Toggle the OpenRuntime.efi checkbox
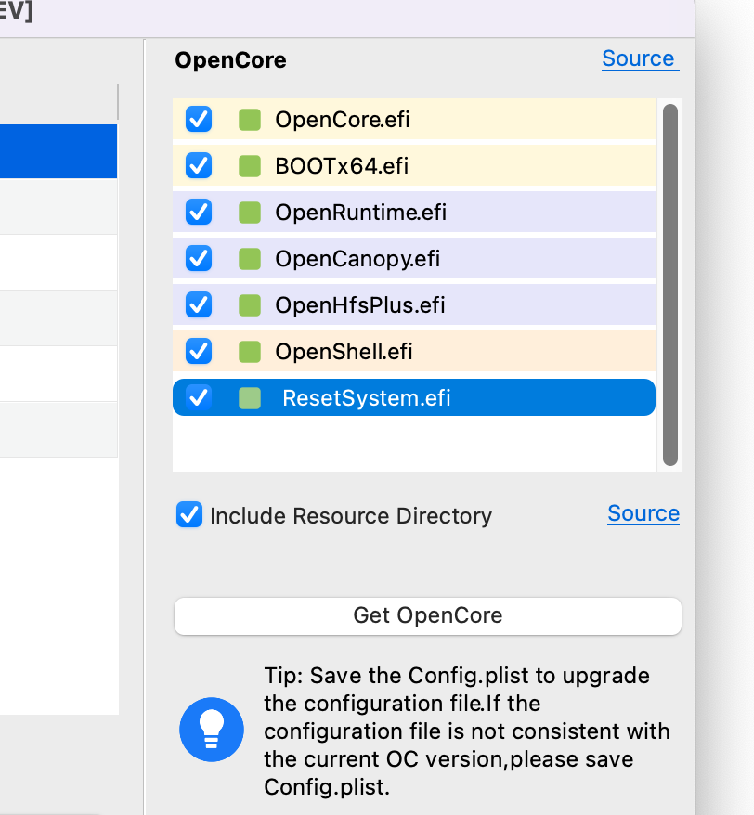 tap(199, 212)
